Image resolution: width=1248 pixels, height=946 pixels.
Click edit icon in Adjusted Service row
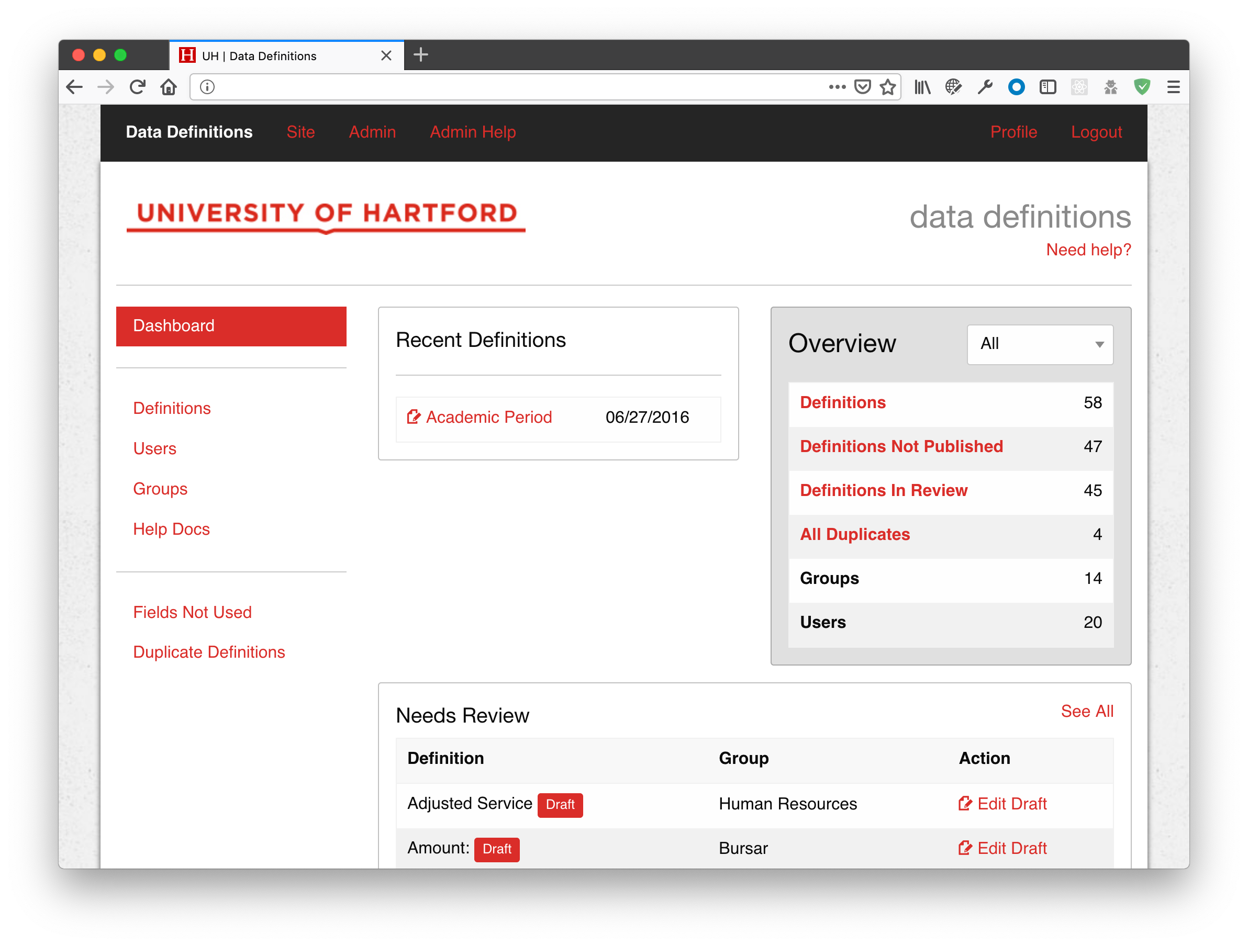965,803
